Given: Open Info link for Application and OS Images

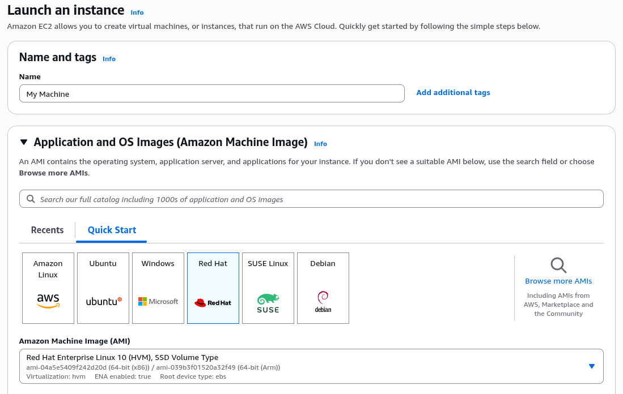Looking at the screenshot, I should pyautogui.click(x=320, y=144).
